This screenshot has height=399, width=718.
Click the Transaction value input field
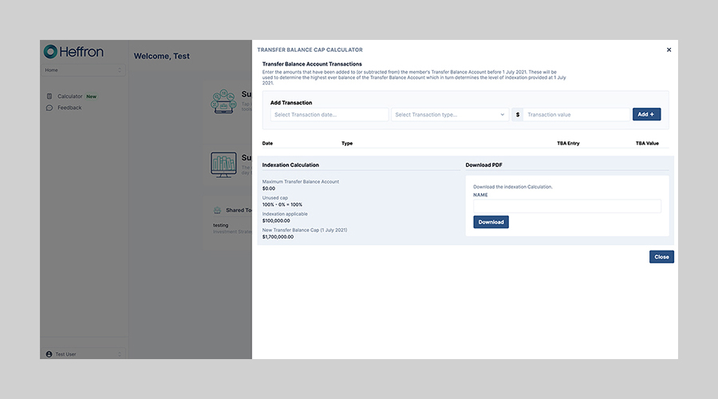(x=577, y=115)
